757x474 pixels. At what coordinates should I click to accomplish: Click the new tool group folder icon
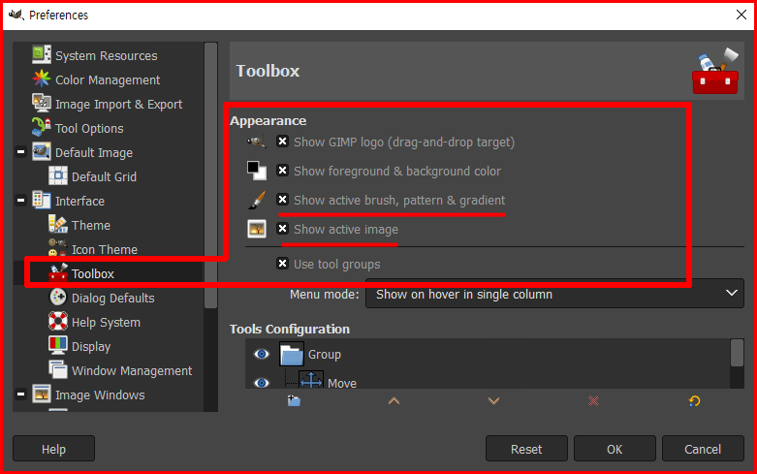click(294, 400)
